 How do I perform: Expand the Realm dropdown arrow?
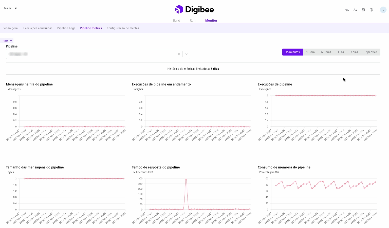(x=16, y=8)
